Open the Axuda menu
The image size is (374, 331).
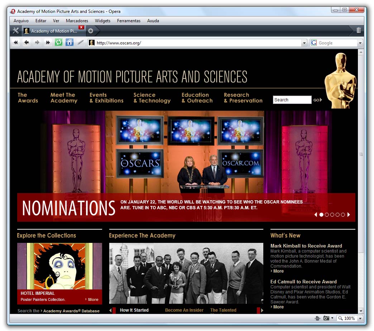tap(153, 21)
